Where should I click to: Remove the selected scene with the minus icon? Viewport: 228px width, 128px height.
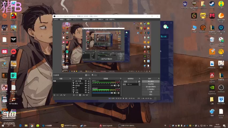pos(58,95)
